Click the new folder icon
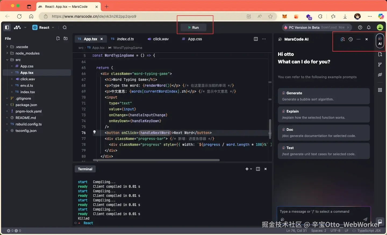The width and height of the screenshot is (387, 235). tap(66, 38)
